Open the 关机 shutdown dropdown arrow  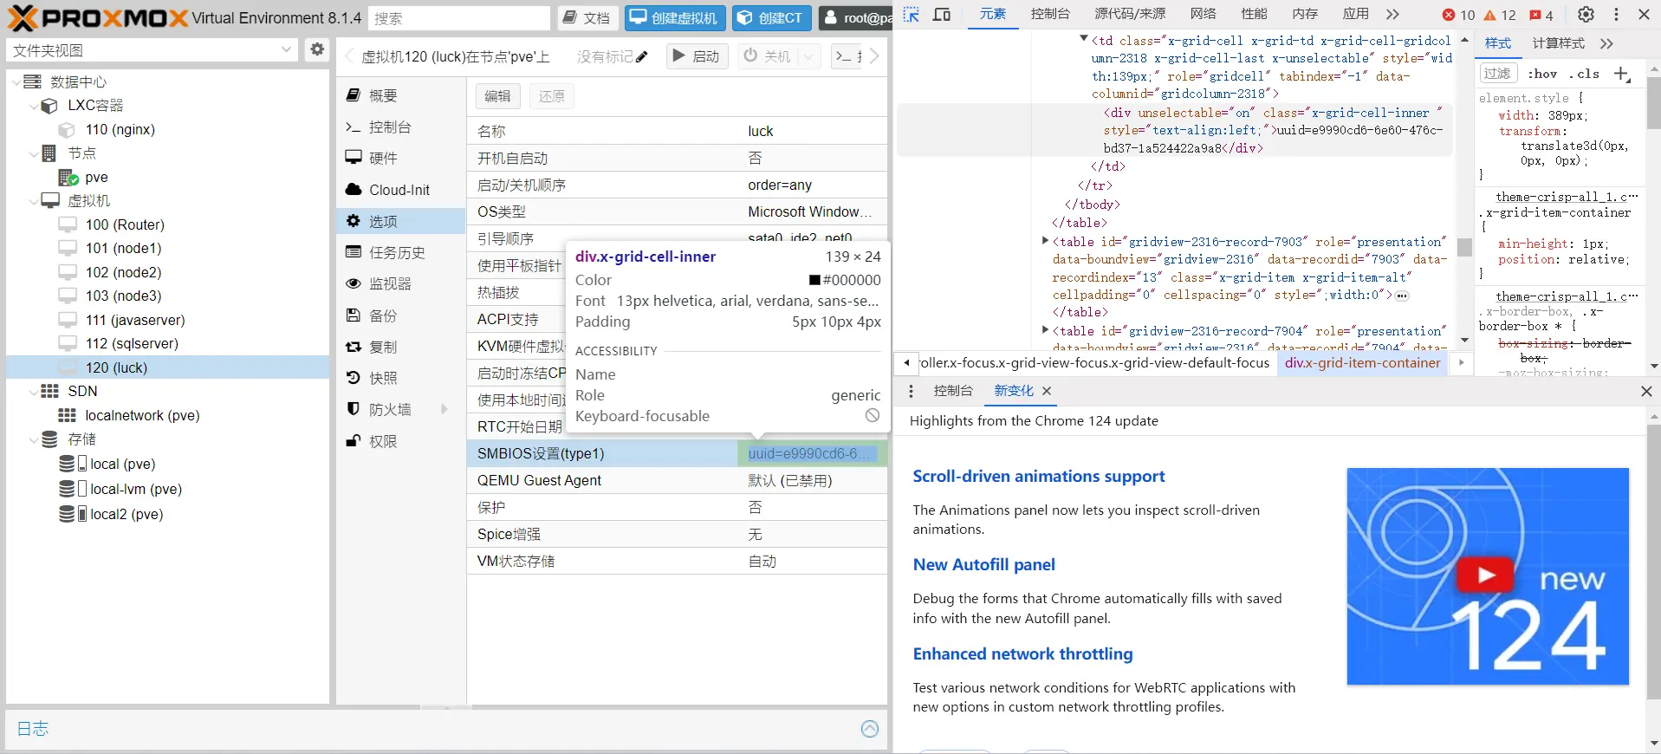pos(809,56)
